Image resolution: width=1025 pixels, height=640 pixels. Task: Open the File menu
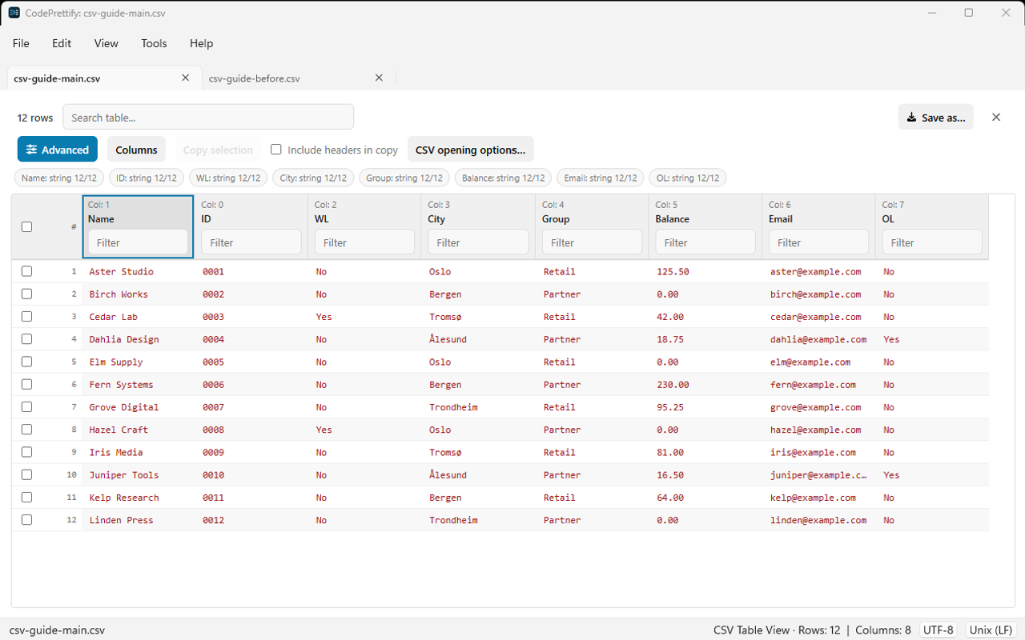pos(21,43)
